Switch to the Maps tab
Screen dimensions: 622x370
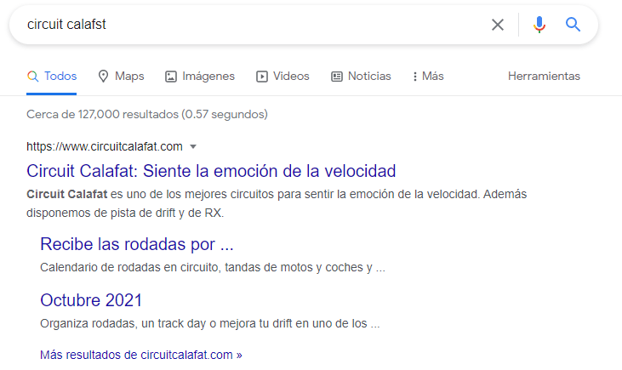point(121,77)
